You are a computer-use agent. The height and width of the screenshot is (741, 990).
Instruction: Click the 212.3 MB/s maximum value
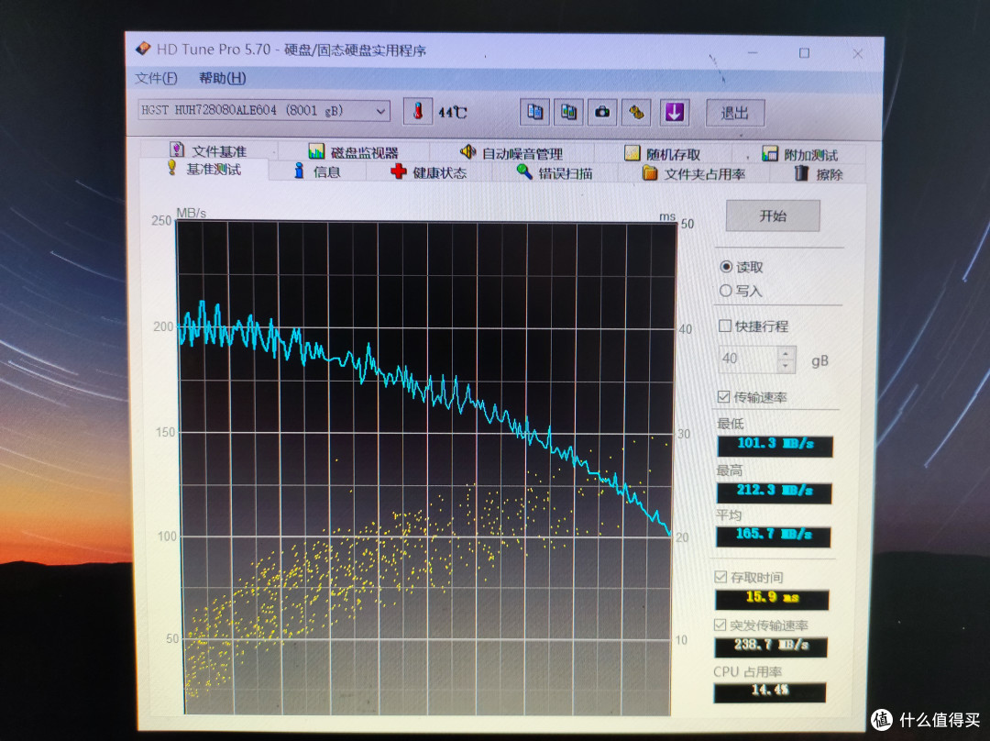point(774,492)
